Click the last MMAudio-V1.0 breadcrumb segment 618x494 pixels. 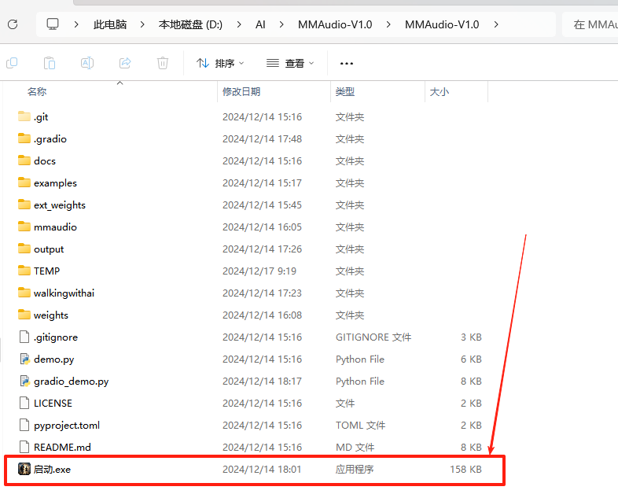[442, 24]
